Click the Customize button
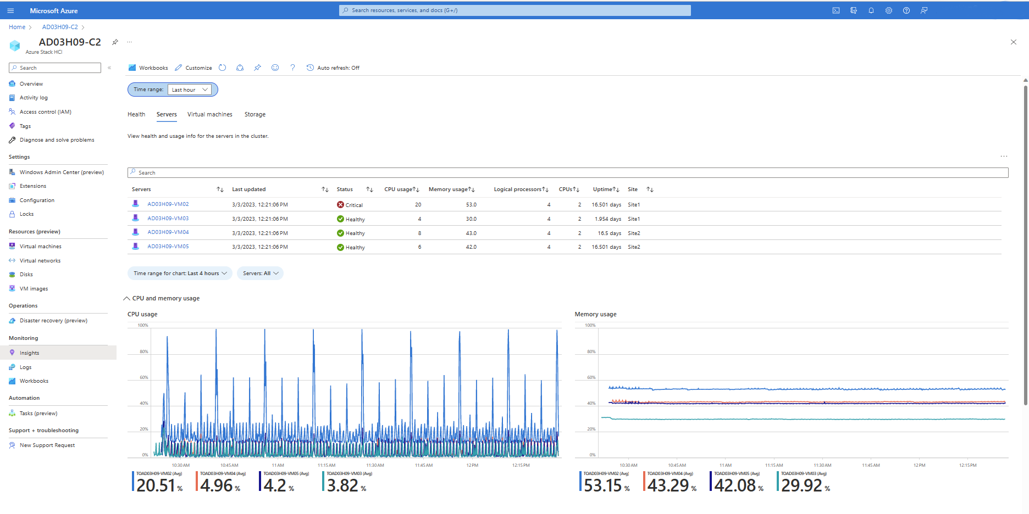 point(193,68)
